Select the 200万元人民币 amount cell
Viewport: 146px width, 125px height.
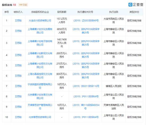click(62, 55)
